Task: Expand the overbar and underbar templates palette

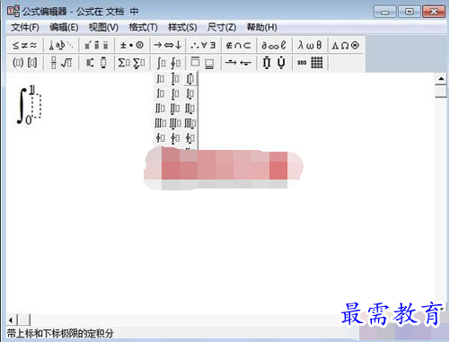Action: click(203, 63)
